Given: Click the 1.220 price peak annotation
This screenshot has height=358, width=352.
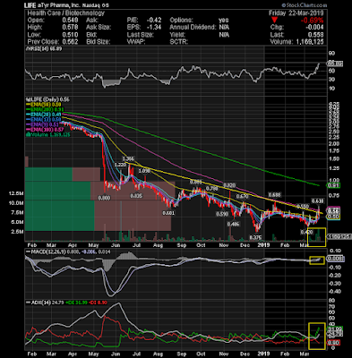Looking at the screenshot, I should [120, 165].
